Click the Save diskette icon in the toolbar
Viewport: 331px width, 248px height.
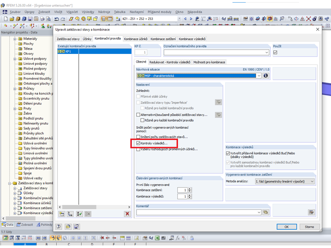[x=30, y=19]
